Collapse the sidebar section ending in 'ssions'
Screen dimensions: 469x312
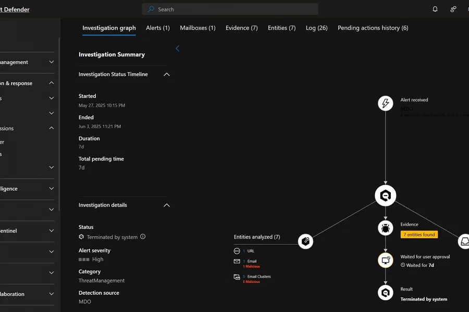point(52,128)
